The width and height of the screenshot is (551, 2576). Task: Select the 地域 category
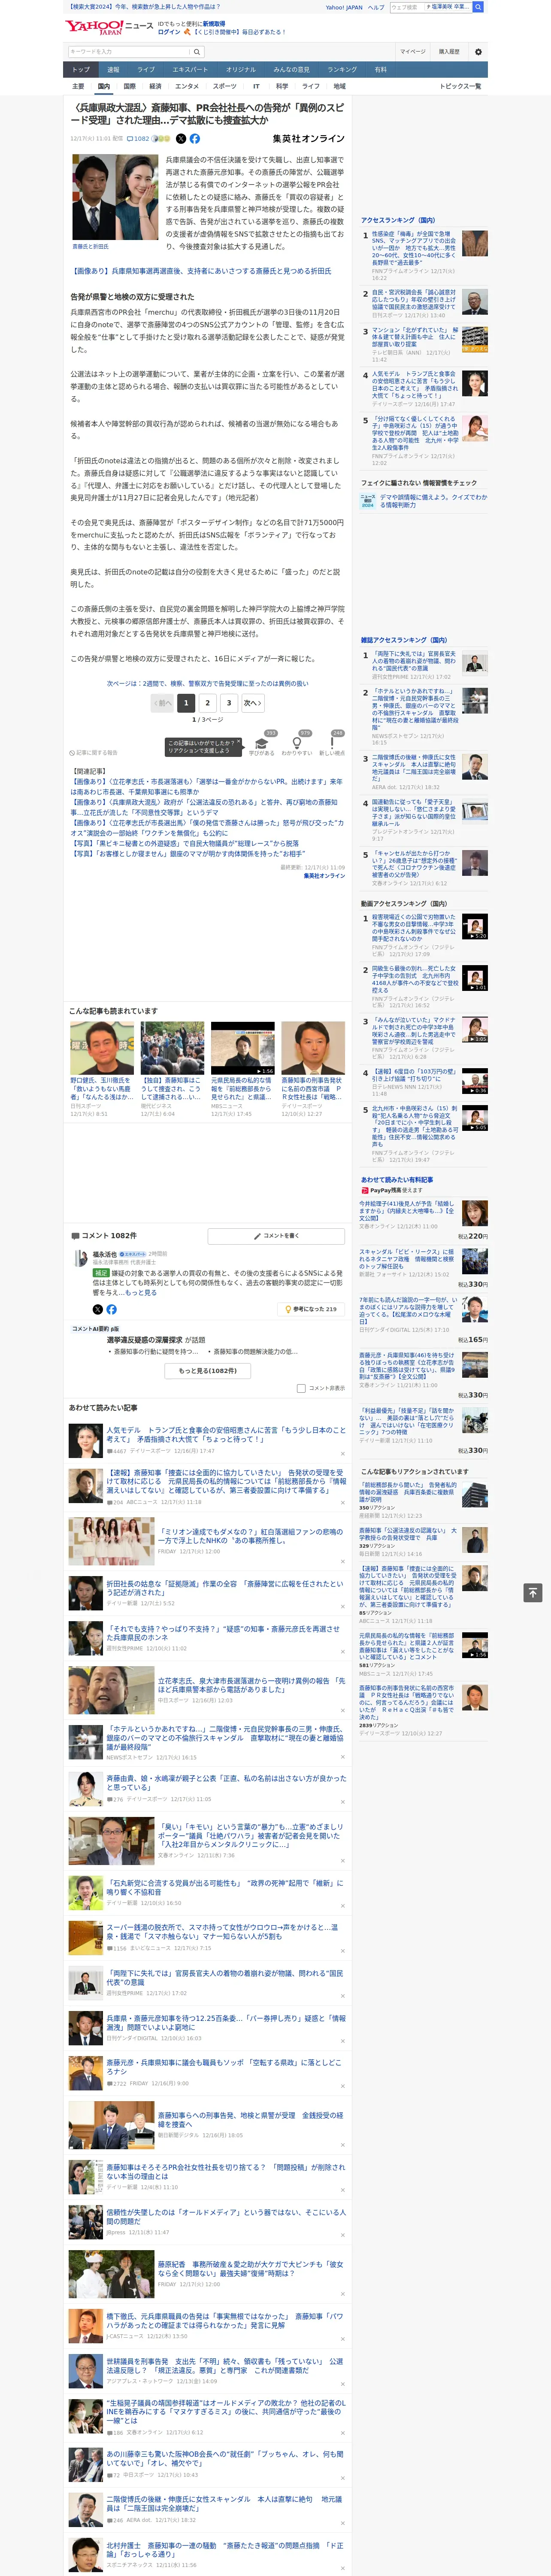point(340,86)
